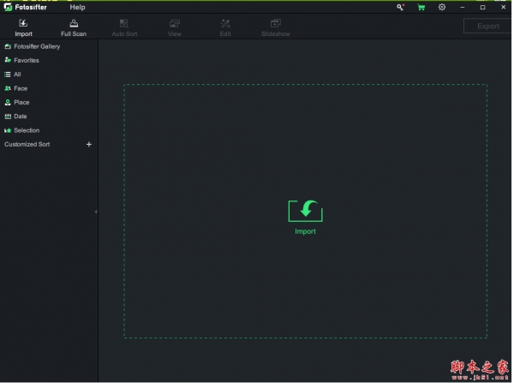Open Favorites in the sidebar
The width and height of the screenshot is (514, 383).
pyautogui.click(x=26, y=61)
